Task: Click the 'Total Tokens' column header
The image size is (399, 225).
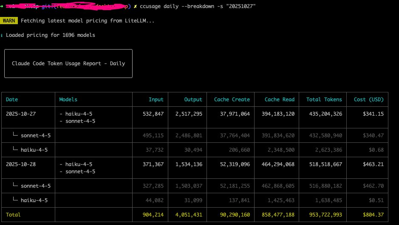Action: [x=324, y=100]
